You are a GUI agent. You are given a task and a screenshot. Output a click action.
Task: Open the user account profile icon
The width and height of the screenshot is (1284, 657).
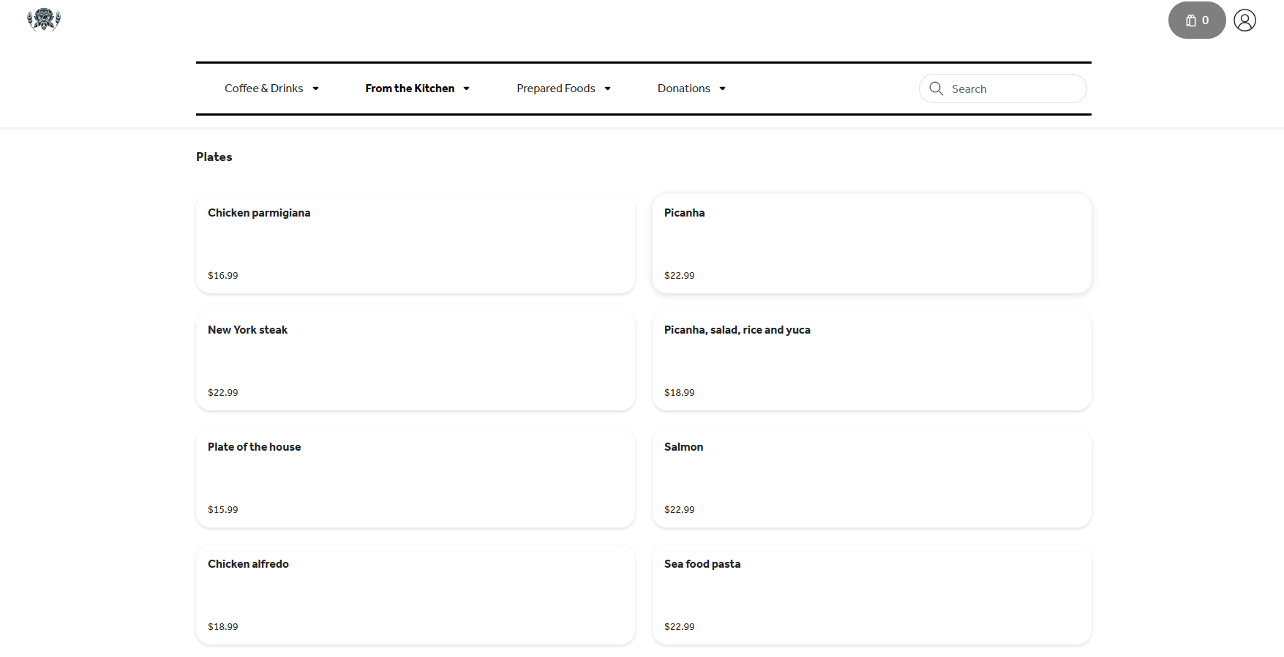(x=1244, y=20)
